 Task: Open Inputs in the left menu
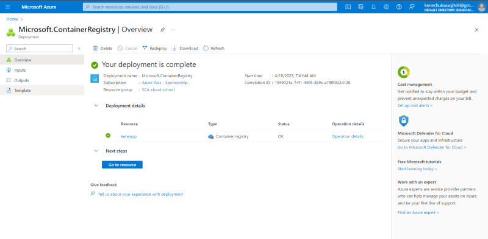42,70
